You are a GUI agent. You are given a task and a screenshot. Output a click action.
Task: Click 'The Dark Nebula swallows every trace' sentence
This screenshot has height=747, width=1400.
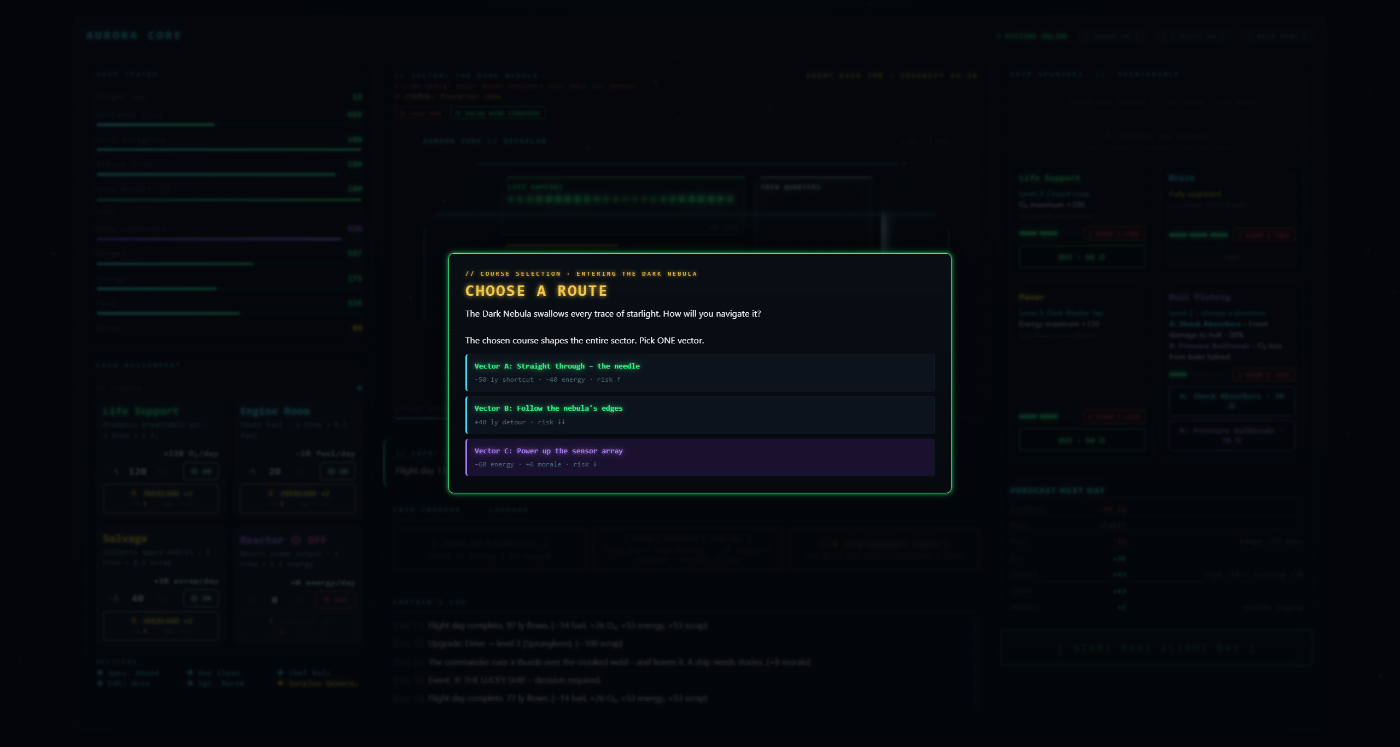point(612,313)
